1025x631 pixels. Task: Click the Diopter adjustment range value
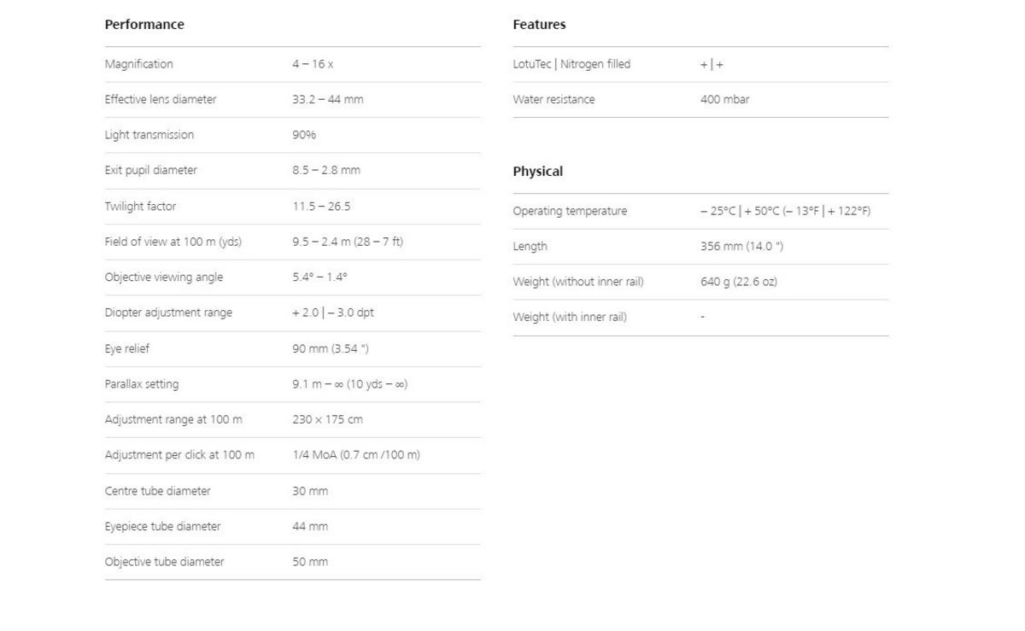333,313
